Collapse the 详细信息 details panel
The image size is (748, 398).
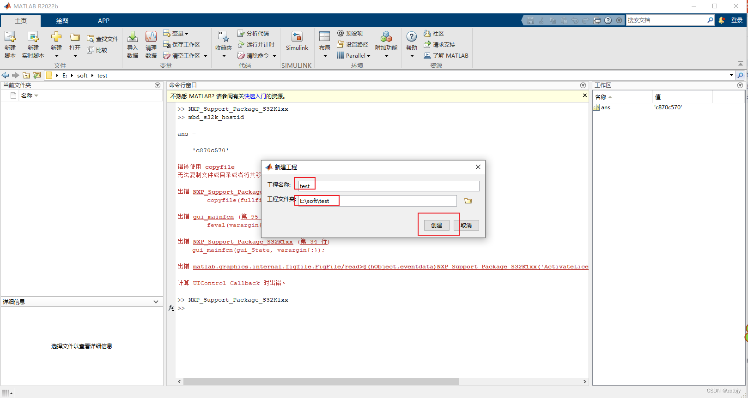click(x=156, y=302)
